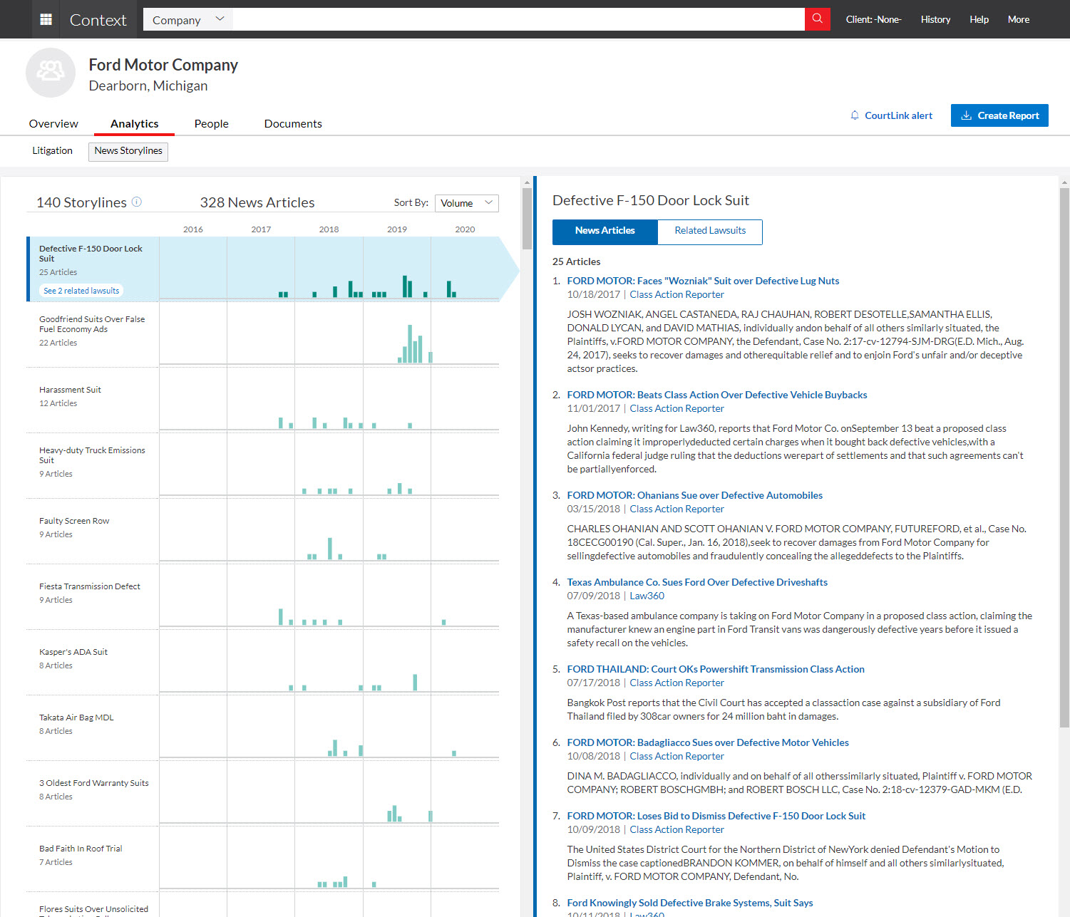
Task: Open the Client -None- selector
Action: [x=873, y=19]
